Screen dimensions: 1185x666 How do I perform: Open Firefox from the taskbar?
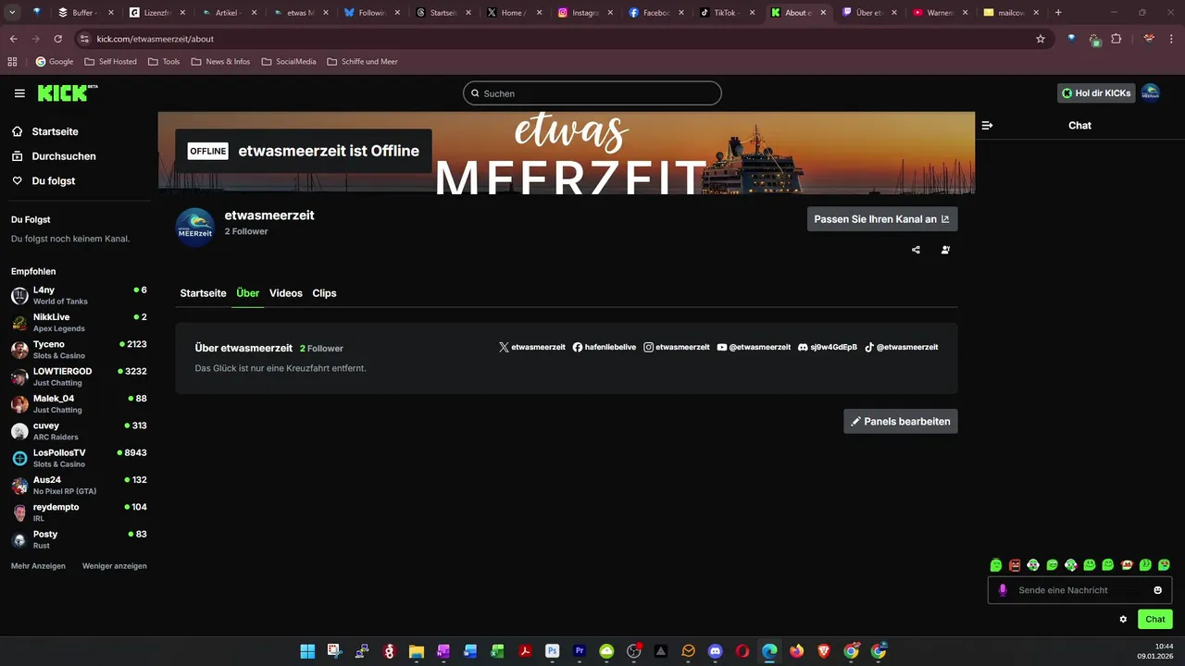(x=797, y=651)
